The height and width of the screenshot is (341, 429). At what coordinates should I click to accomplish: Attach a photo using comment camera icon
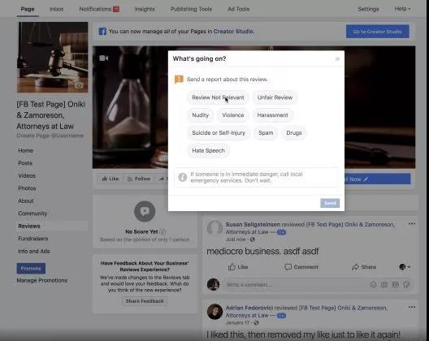point(384,285)
